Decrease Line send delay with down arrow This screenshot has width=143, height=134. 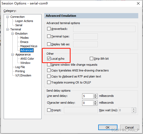pyautogui.click(x=95, y=97)
